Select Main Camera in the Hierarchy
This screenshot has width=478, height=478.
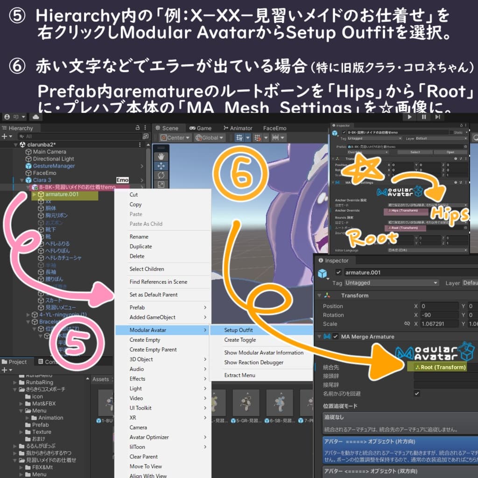49,152
